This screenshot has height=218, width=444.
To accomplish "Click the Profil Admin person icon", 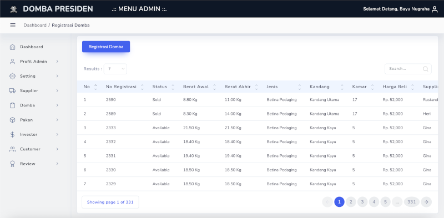I will coord(12,62).
